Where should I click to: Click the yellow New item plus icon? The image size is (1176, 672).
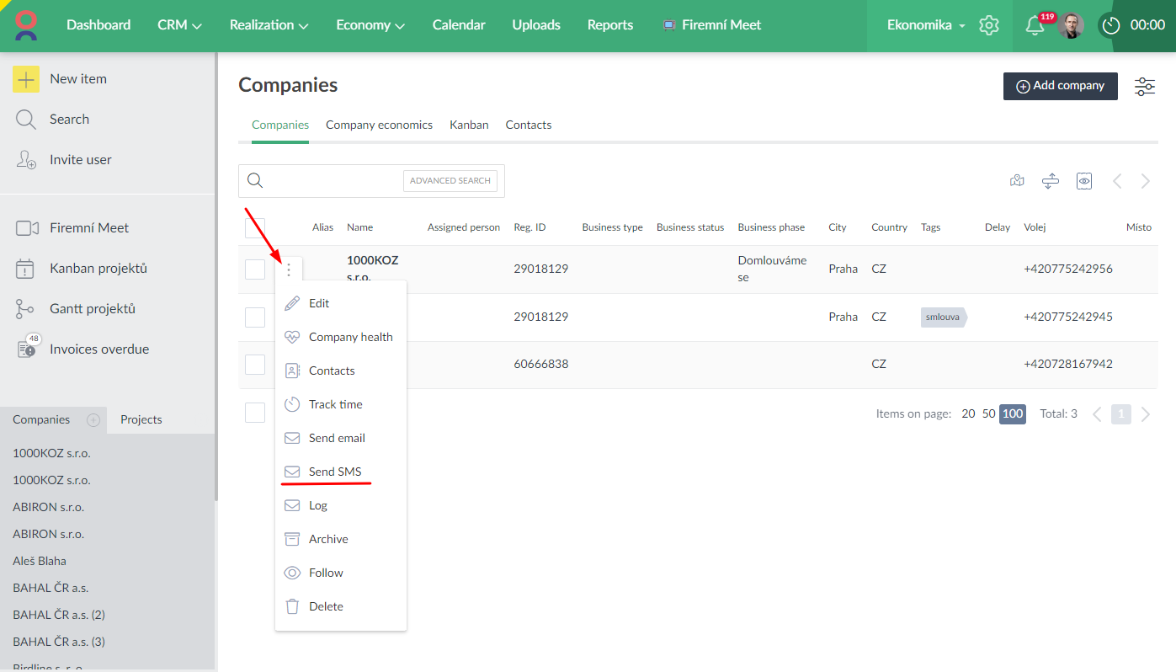tap(26, 79)
